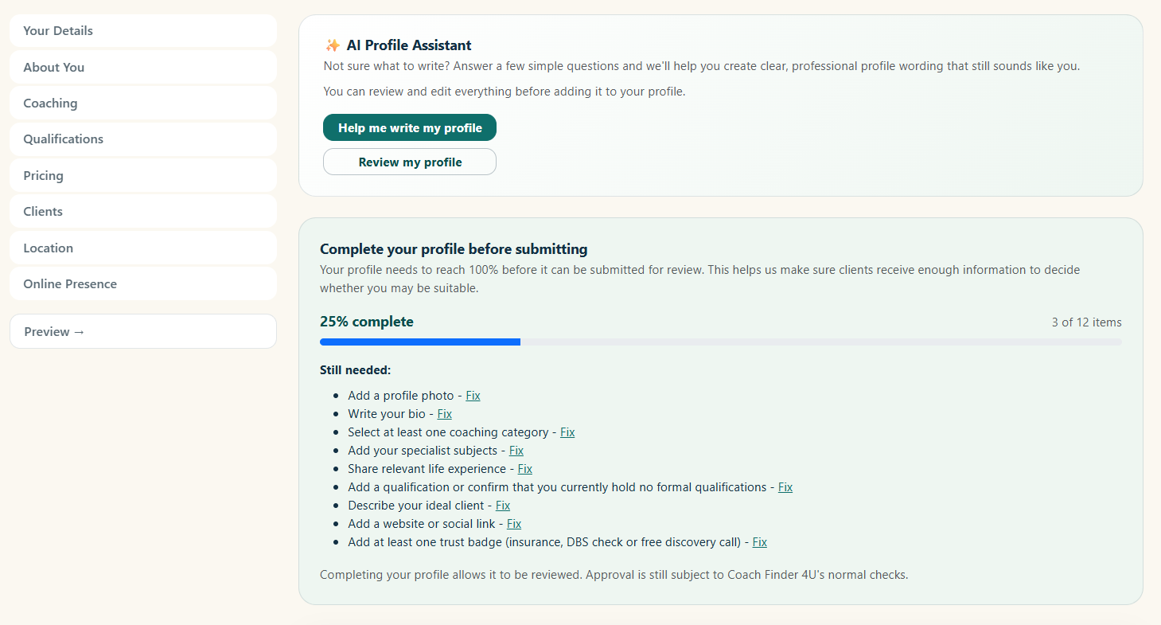Click the 25% complete progress bar

point(721,342)
